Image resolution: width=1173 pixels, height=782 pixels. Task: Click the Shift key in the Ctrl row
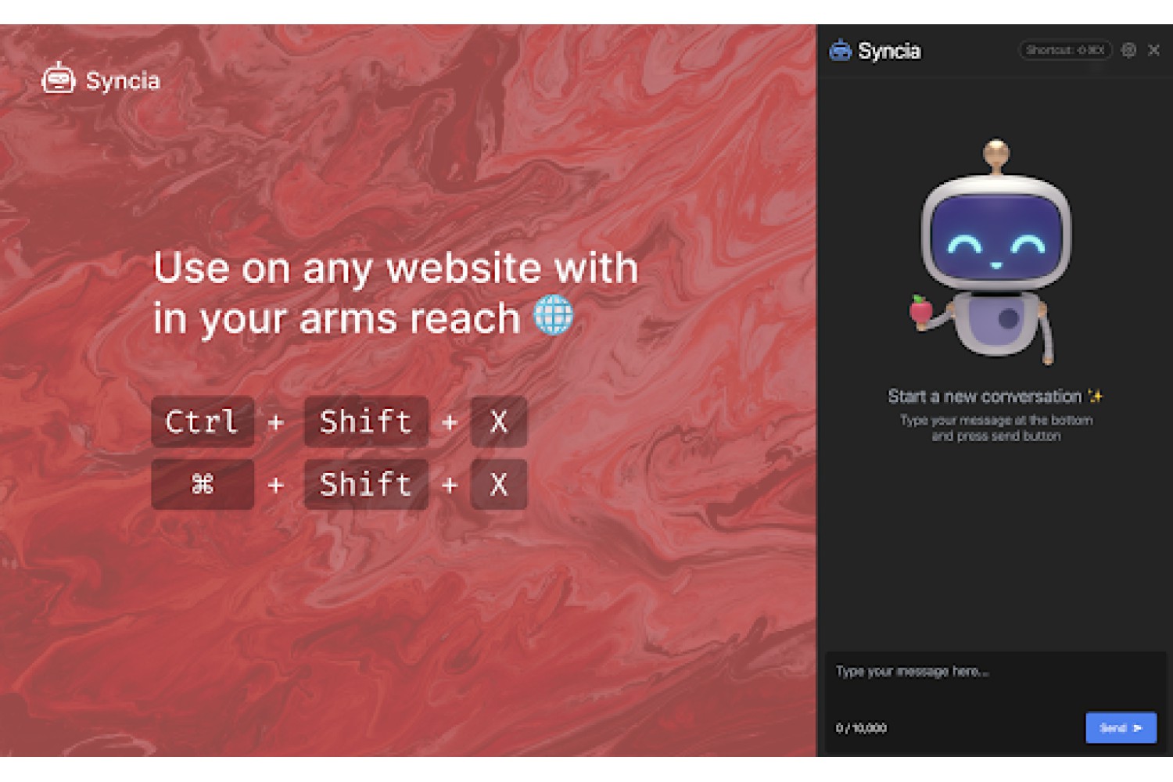pyautogui.click(x=366, y=421)
